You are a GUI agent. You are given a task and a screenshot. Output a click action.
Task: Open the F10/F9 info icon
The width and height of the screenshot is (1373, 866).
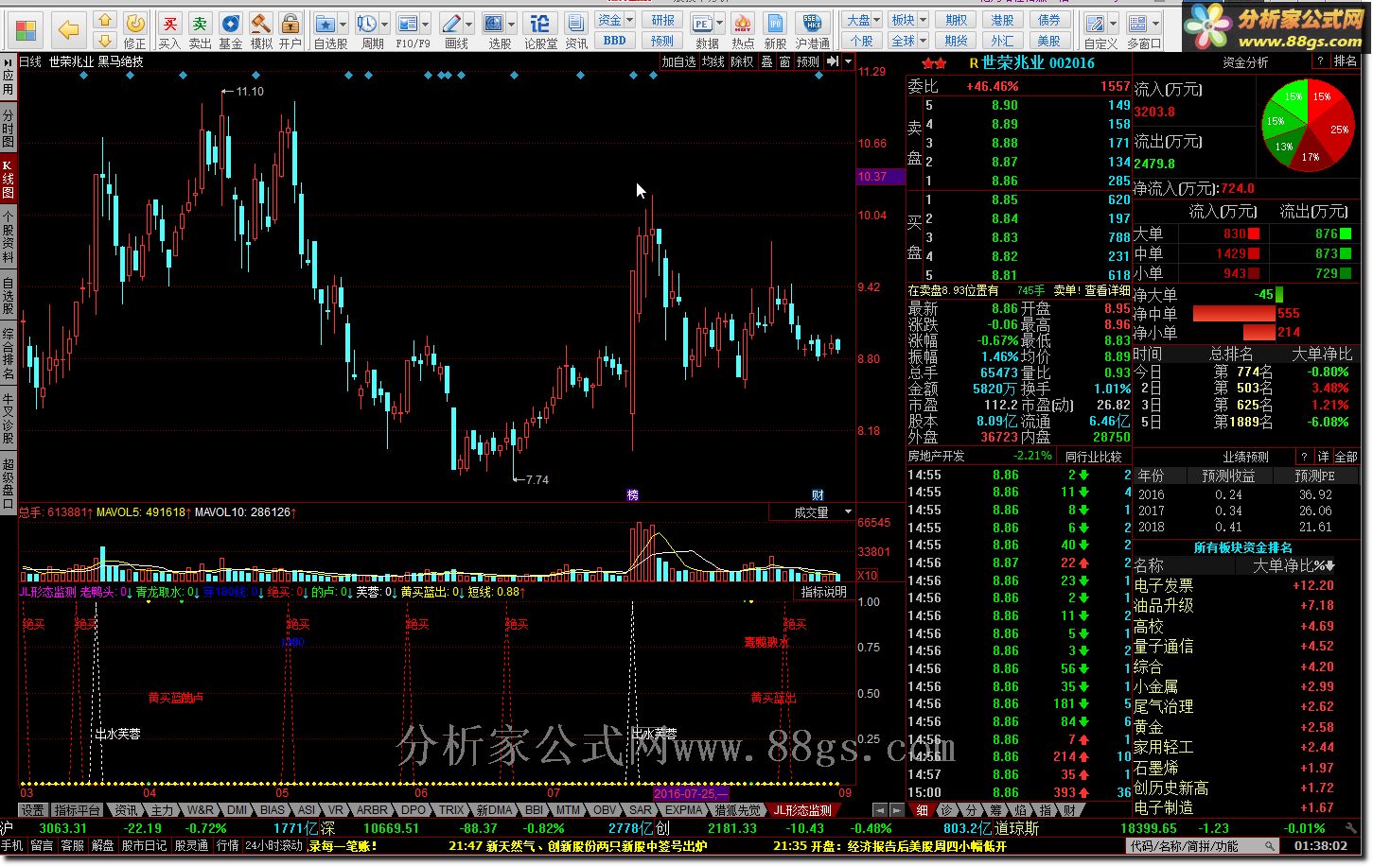tap(408, 24)
